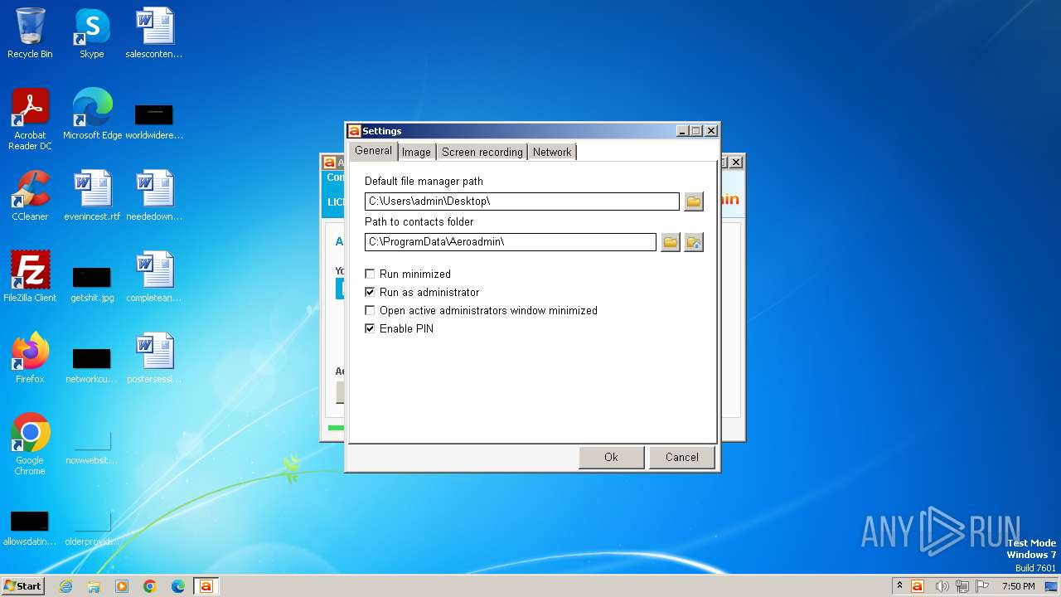Reset contacts folder to default icon
This screenshot has width=1061, height=597.
[x=694, y=242]
